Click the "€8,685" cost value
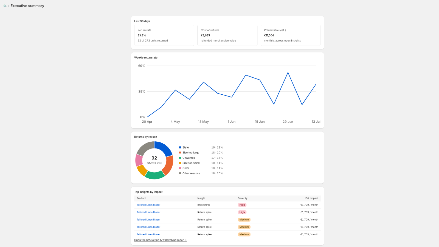 [205, 35]
